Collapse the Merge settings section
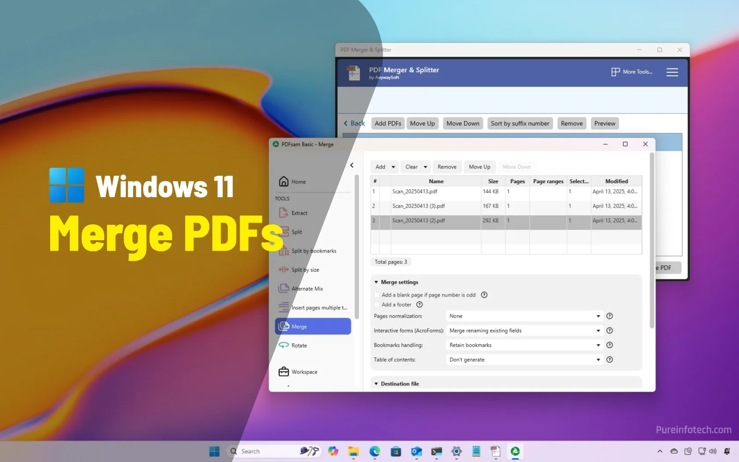Viewport: 739px width, 462px height. (x=377, y=282)
